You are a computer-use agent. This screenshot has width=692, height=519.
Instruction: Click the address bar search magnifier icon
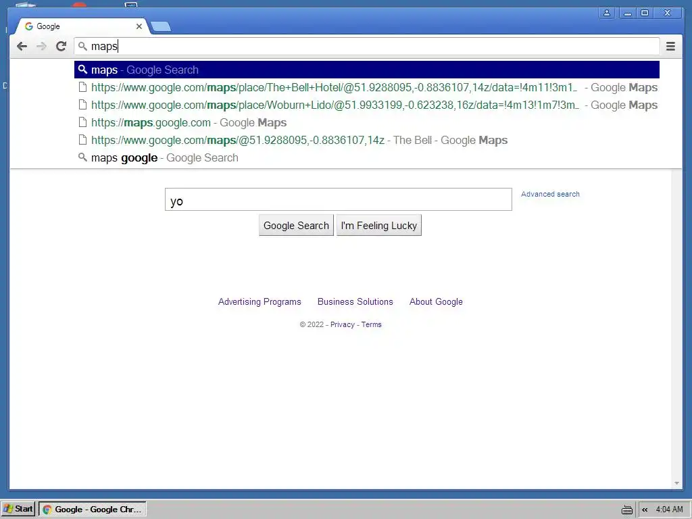point(82,46)
